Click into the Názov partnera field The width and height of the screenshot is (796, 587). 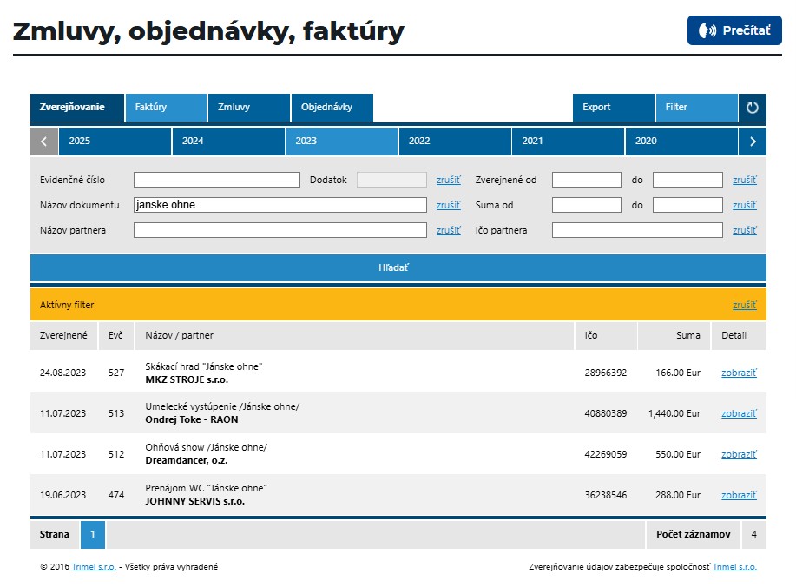click(280, 231)
